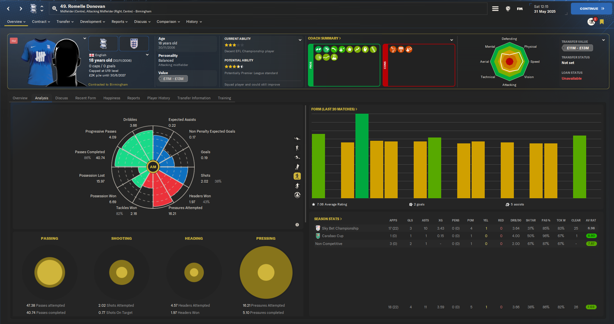Expand the Current Ability panel dropdown
The image size is (614, 324).
click(300, 40)
